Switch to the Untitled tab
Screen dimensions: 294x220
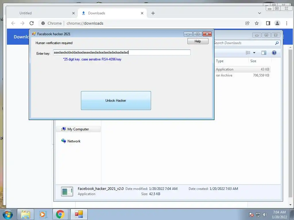click(26, 13)
